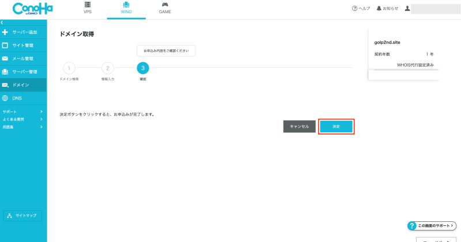Image resolution: width=461 pixels, height=242 pixels.
Task: Click the globe icon for DNS
Action: pyautogui.click(x=5, y=98)
